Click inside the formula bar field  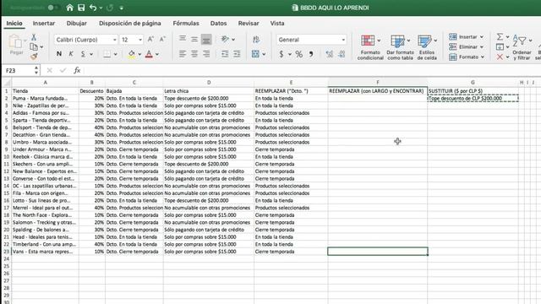point(312,70)
